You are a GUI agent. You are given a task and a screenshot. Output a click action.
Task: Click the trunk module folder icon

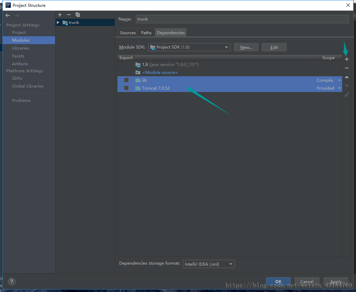pyautogui.click(x=65, y=23)
